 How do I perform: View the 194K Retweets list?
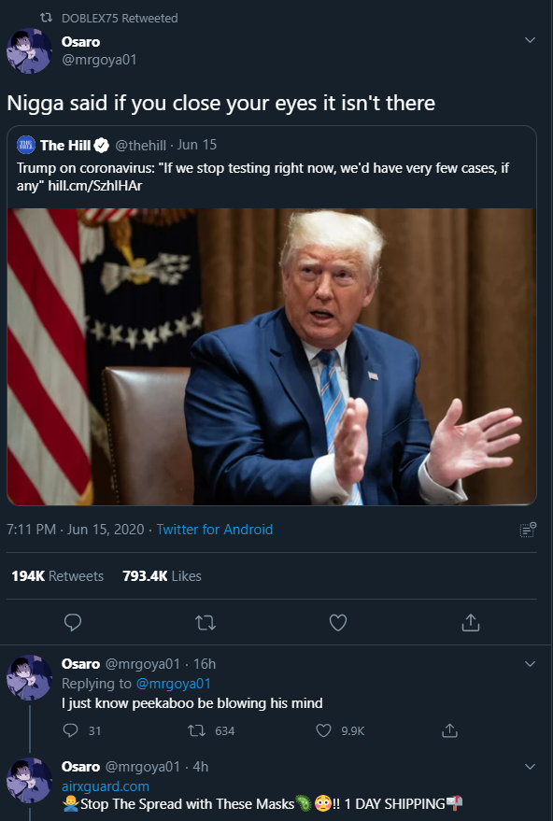(58, 576)
